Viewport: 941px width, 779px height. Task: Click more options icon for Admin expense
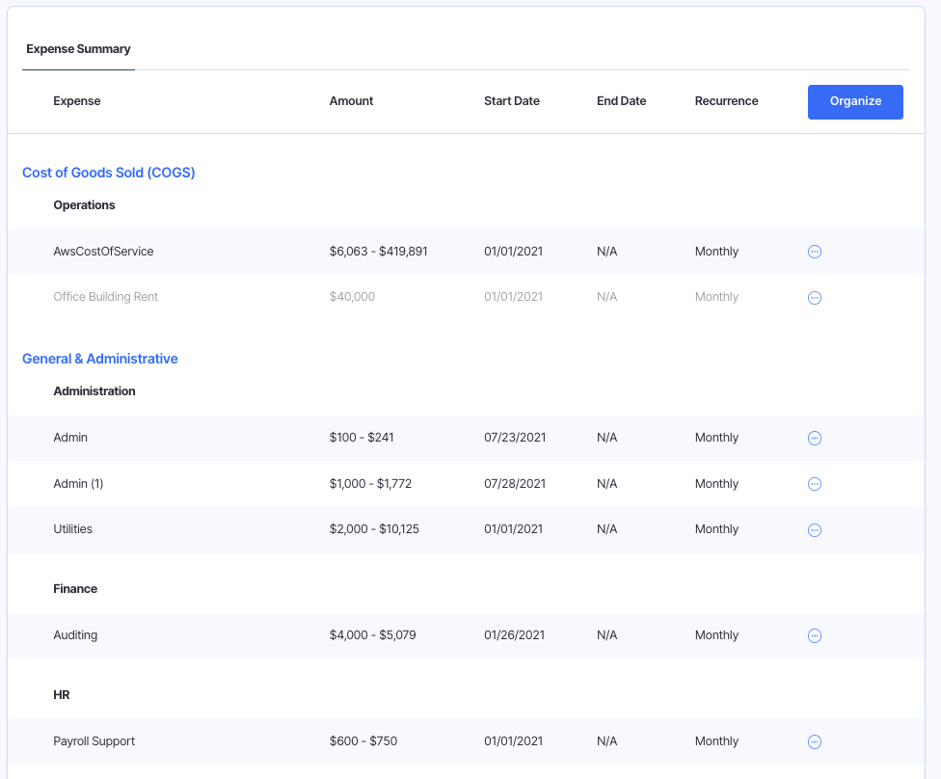(x=814, y=438)
